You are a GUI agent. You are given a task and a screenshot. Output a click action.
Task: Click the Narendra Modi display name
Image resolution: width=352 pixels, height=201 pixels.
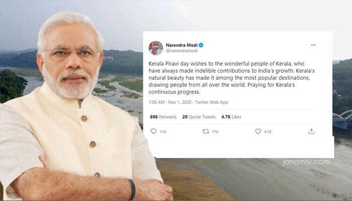(182, 45)
